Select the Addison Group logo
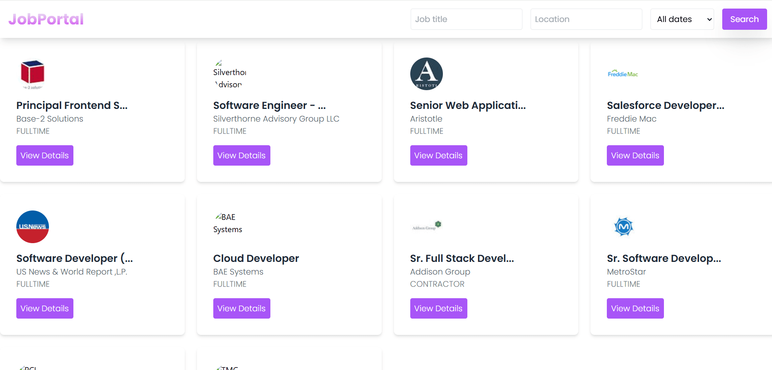772x370 pixels. pos(425,226)
